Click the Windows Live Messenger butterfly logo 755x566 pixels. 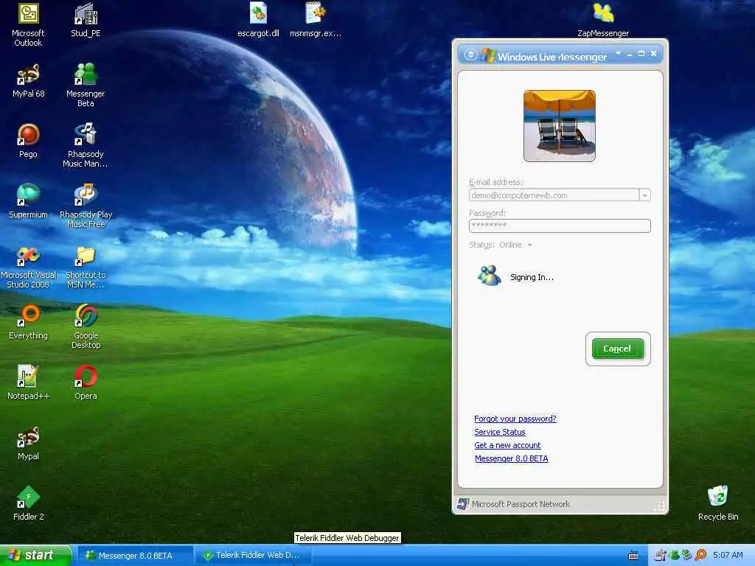click(x=488, y=55)
